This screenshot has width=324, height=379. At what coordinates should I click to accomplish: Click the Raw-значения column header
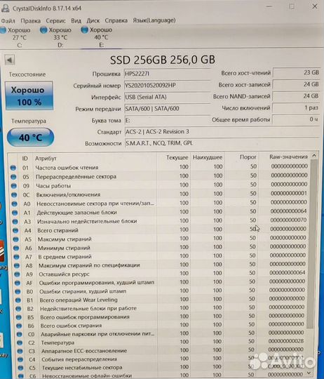[284, 157]
